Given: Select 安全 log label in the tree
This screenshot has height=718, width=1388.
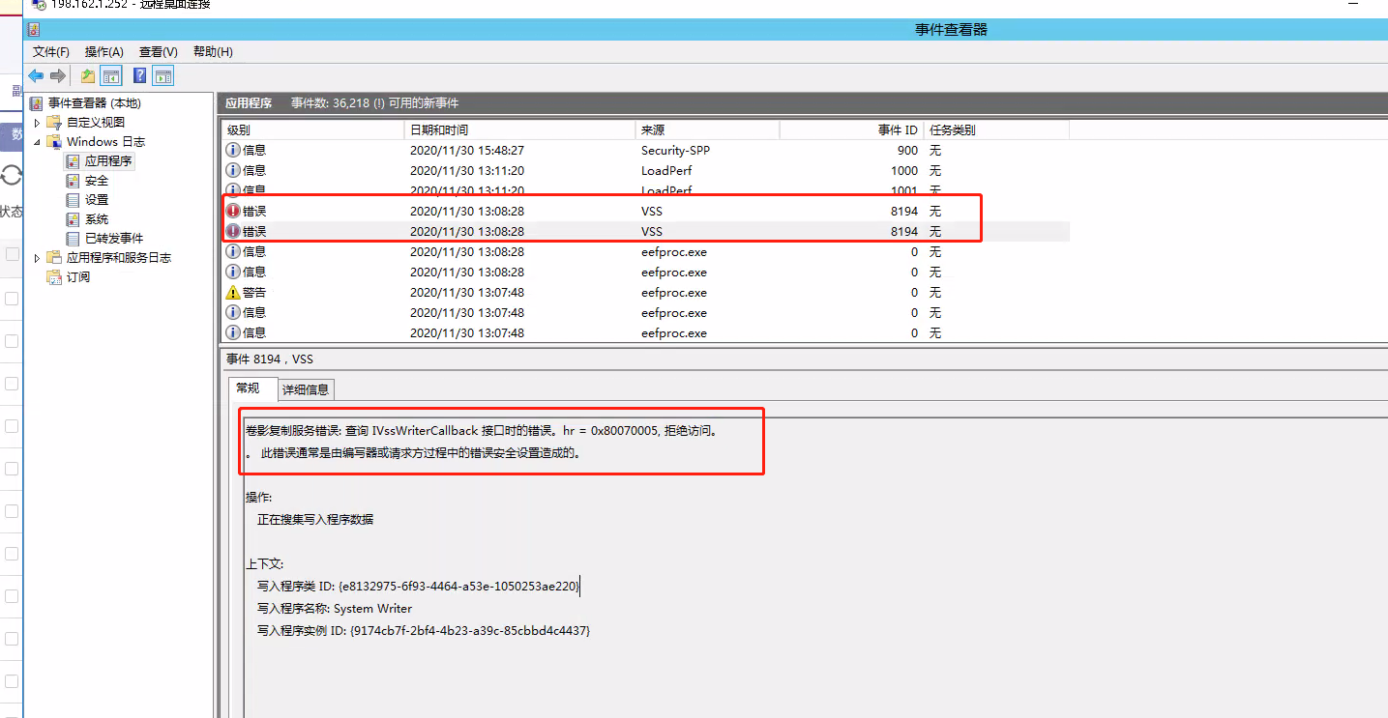Looking at the screenshot, I should point(97,181).
